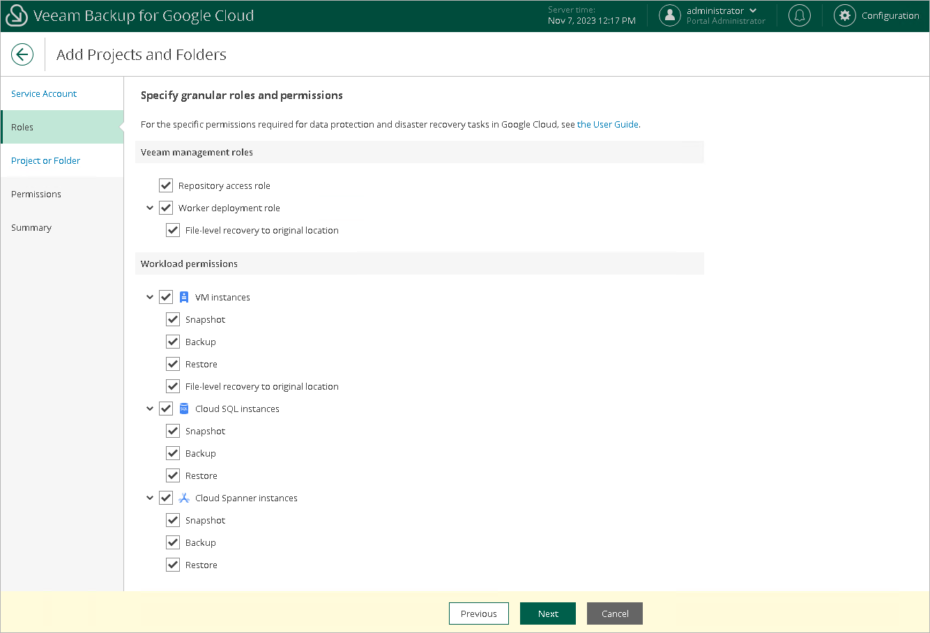Open the administrator account dropdown arrow
The image size is (930, 633).
tap(753, 10)
